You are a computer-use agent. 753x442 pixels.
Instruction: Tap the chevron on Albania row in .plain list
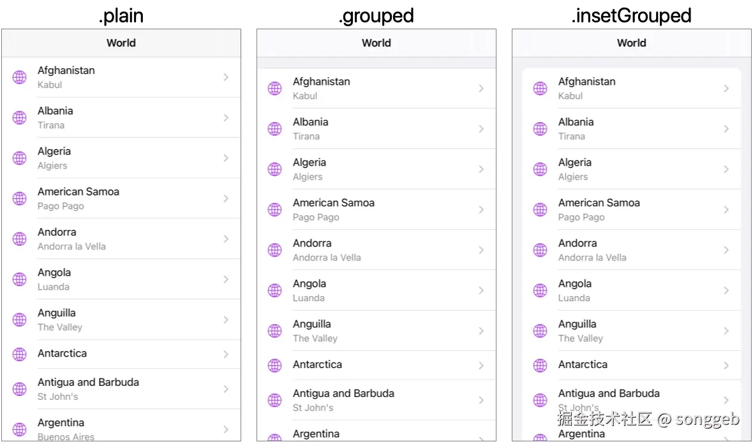coord(226,118)
